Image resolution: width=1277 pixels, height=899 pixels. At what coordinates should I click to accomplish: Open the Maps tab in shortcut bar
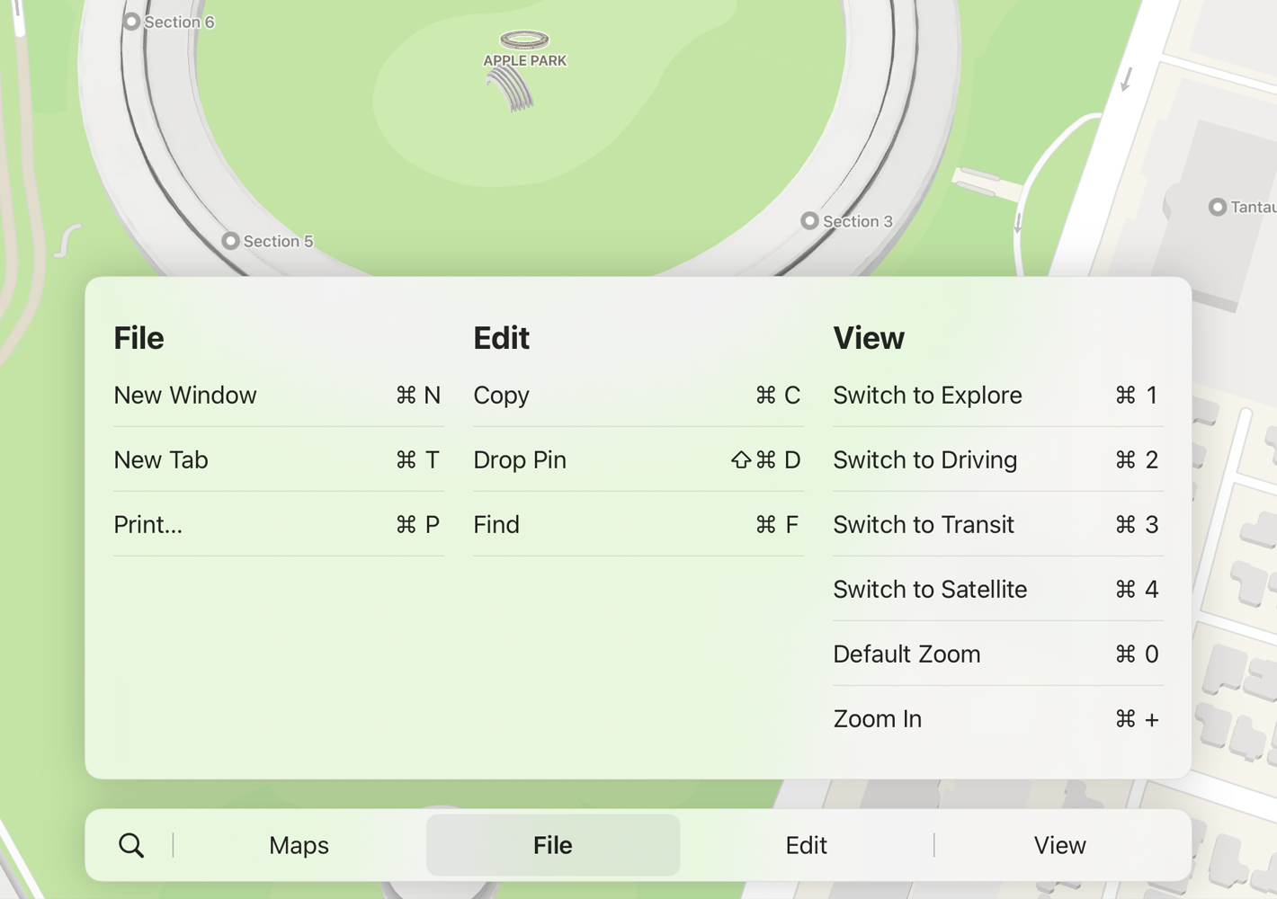[x=299, y=845]
